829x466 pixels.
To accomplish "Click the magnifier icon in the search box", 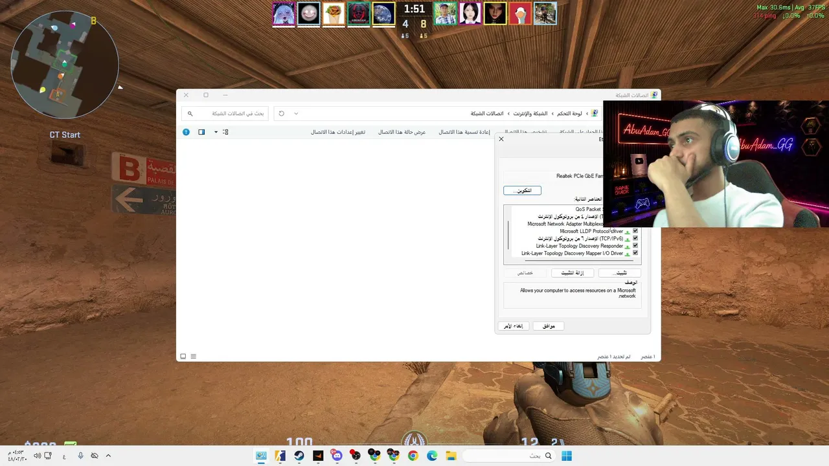I will [x=190, y=113].
